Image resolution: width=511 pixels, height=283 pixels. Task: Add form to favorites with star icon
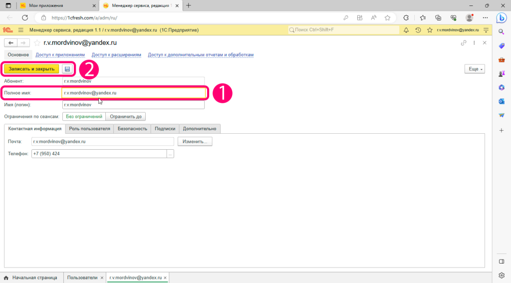[x=37, y=43]
